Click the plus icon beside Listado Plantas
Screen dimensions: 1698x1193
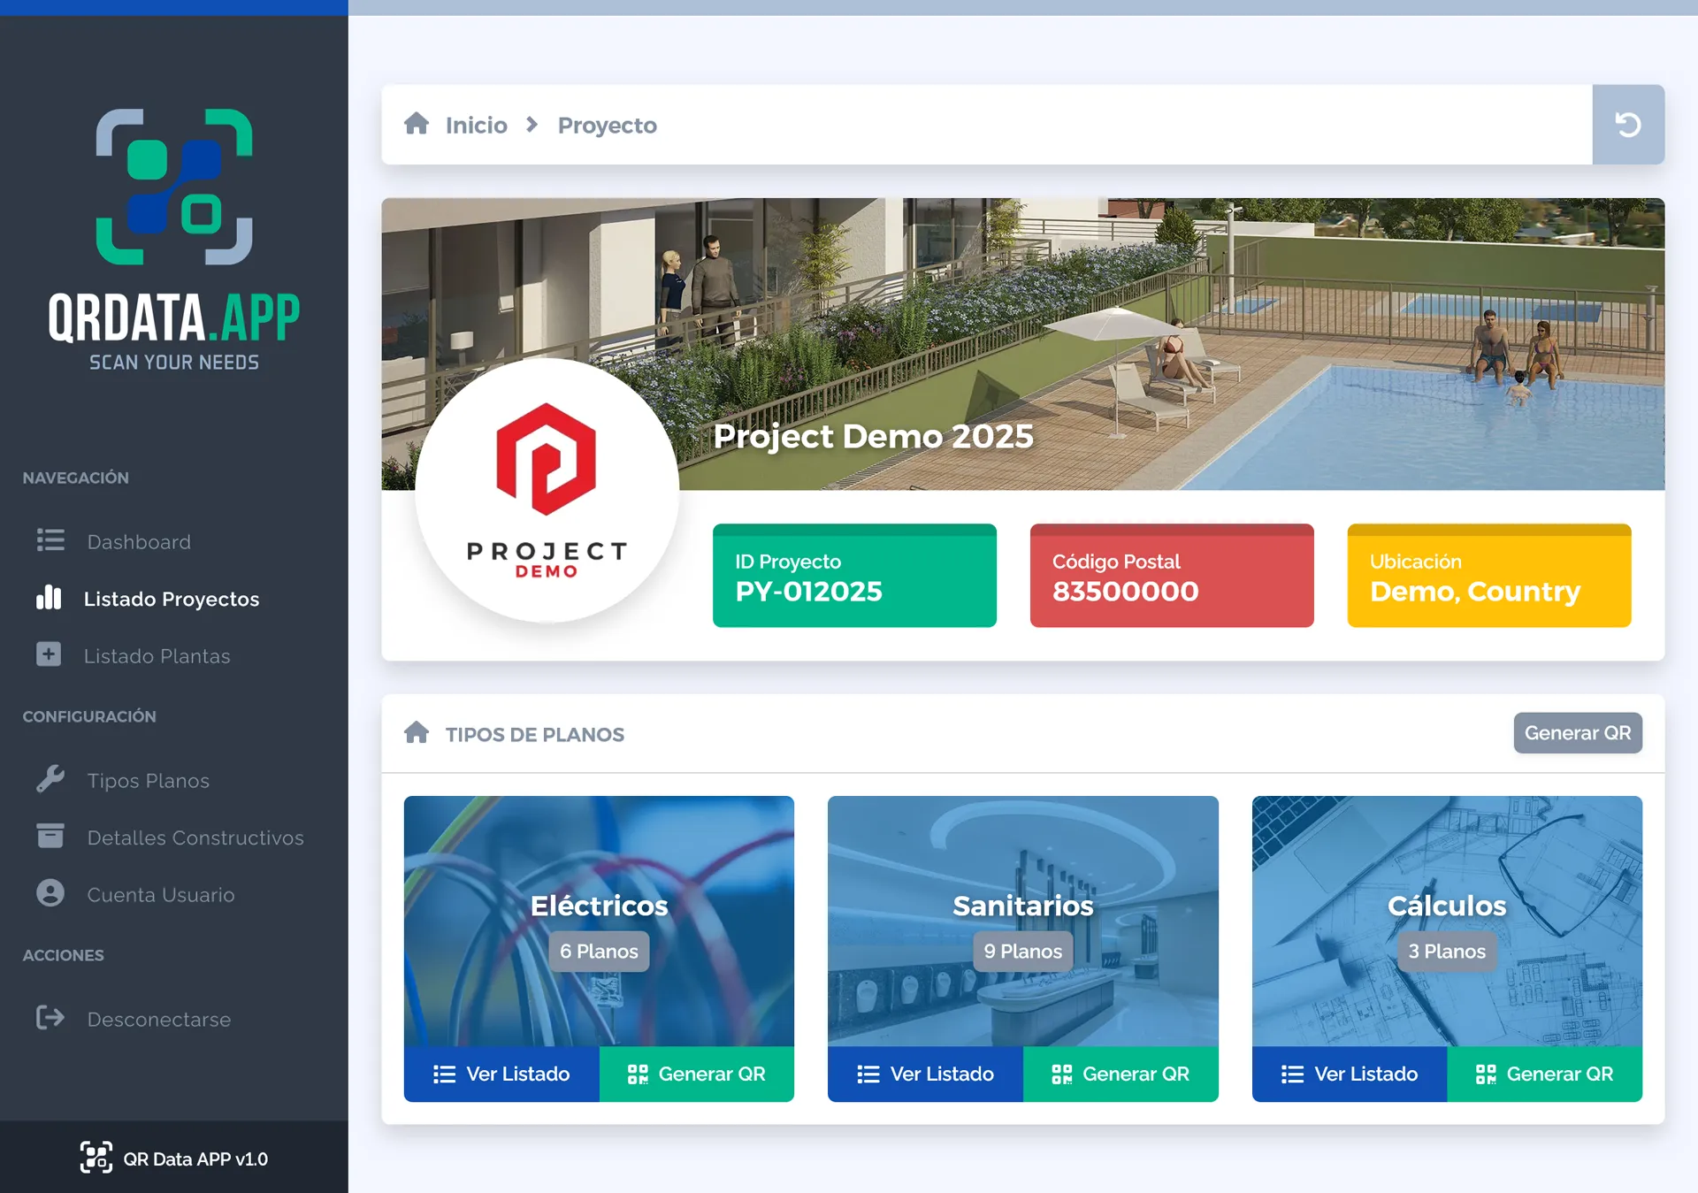pyautogui.click(x=49, y=654)
